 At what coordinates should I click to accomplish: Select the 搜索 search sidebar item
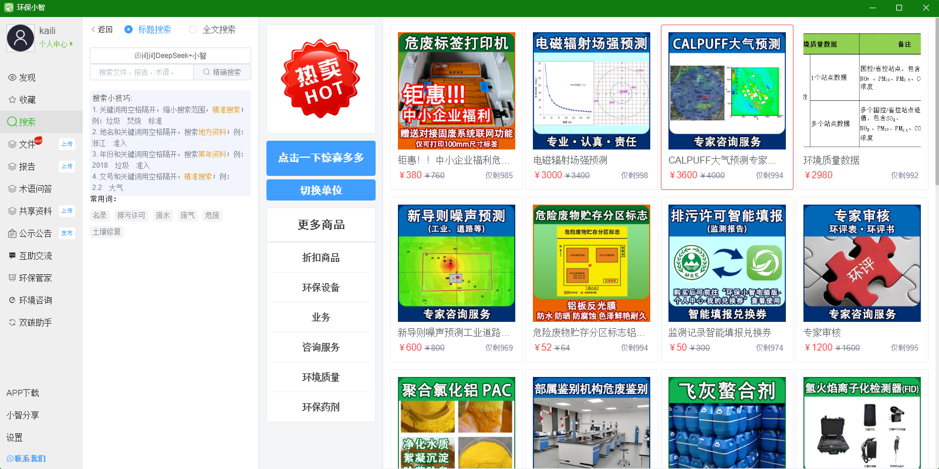(41, 122)
